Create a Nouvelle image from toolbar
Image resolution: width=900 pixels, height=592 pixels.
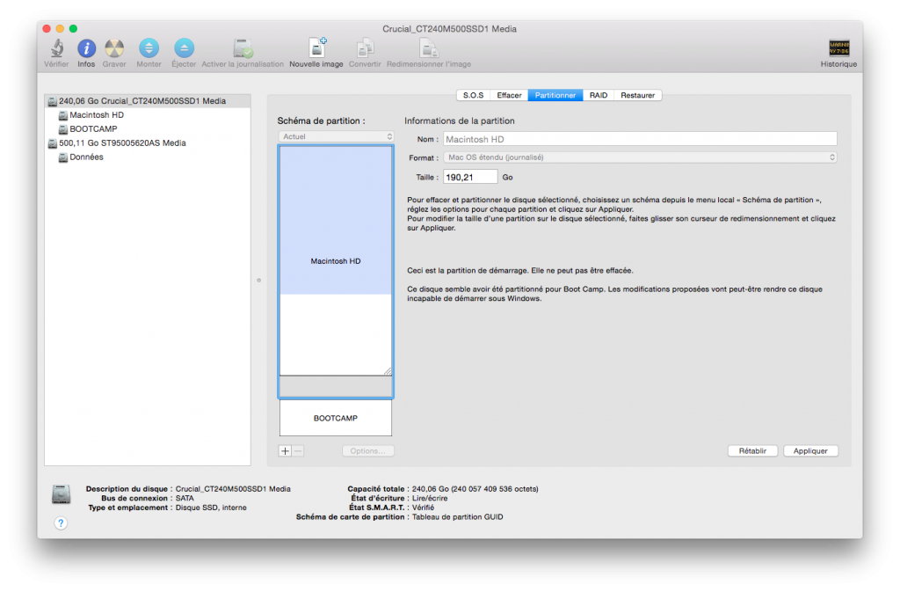click(316, 48)
